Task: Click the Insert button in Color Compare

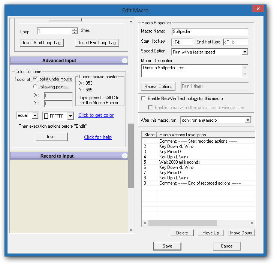Action: (52, 137)
